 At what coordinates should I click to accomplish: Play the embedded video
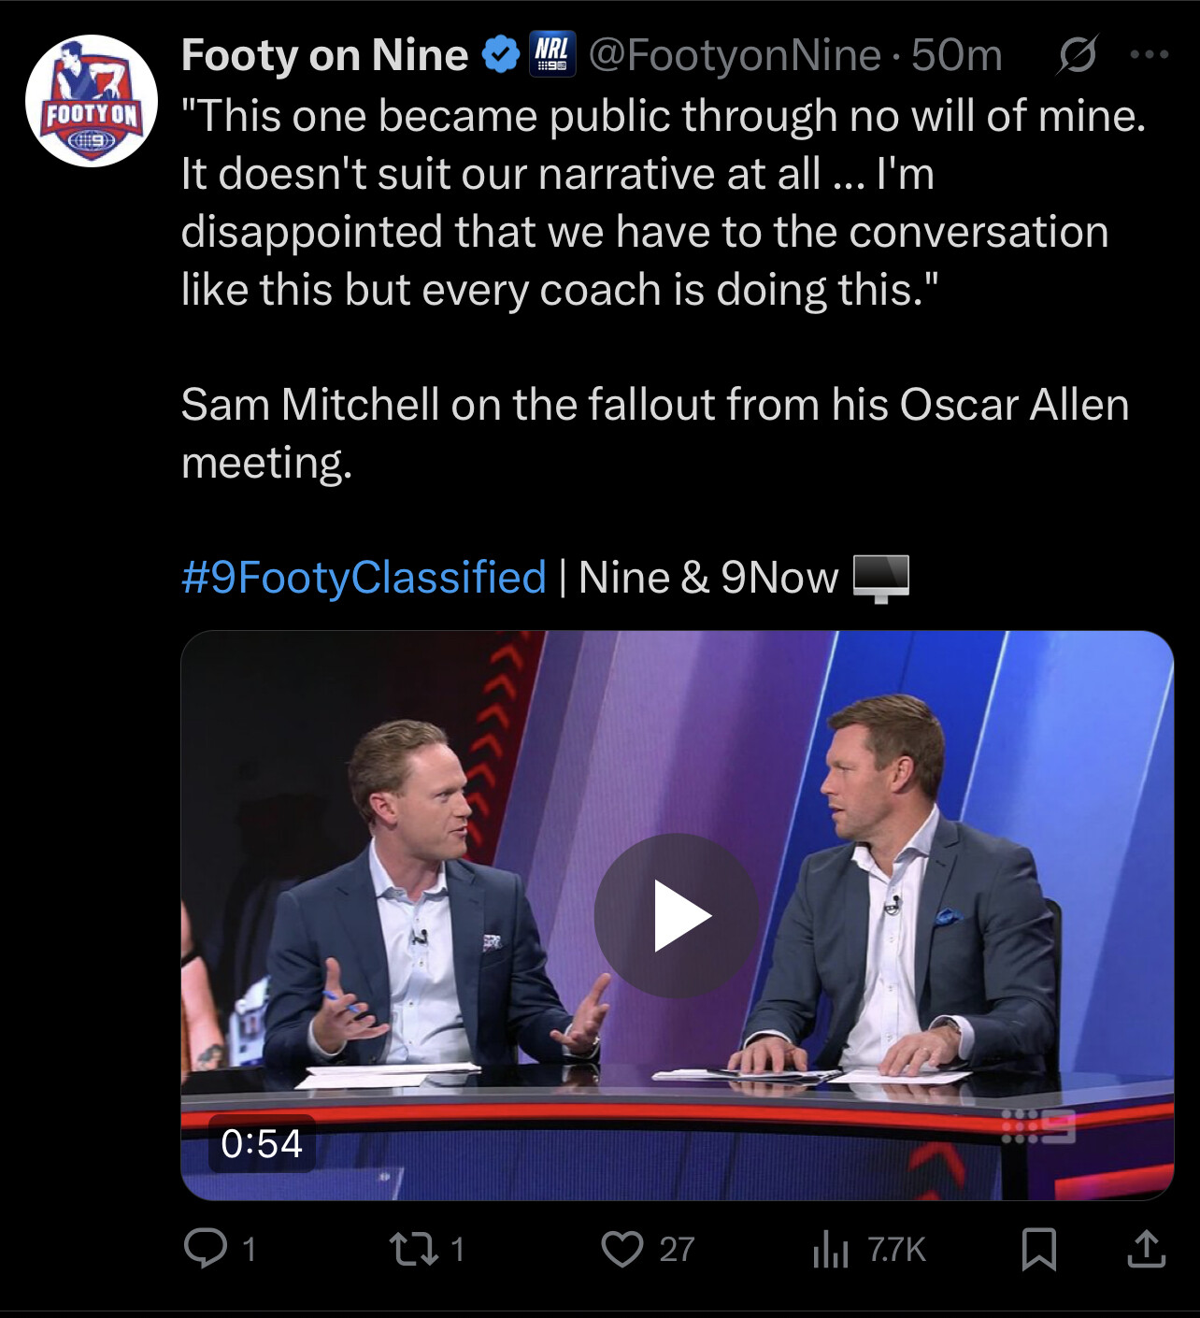[x=678, y=915]
